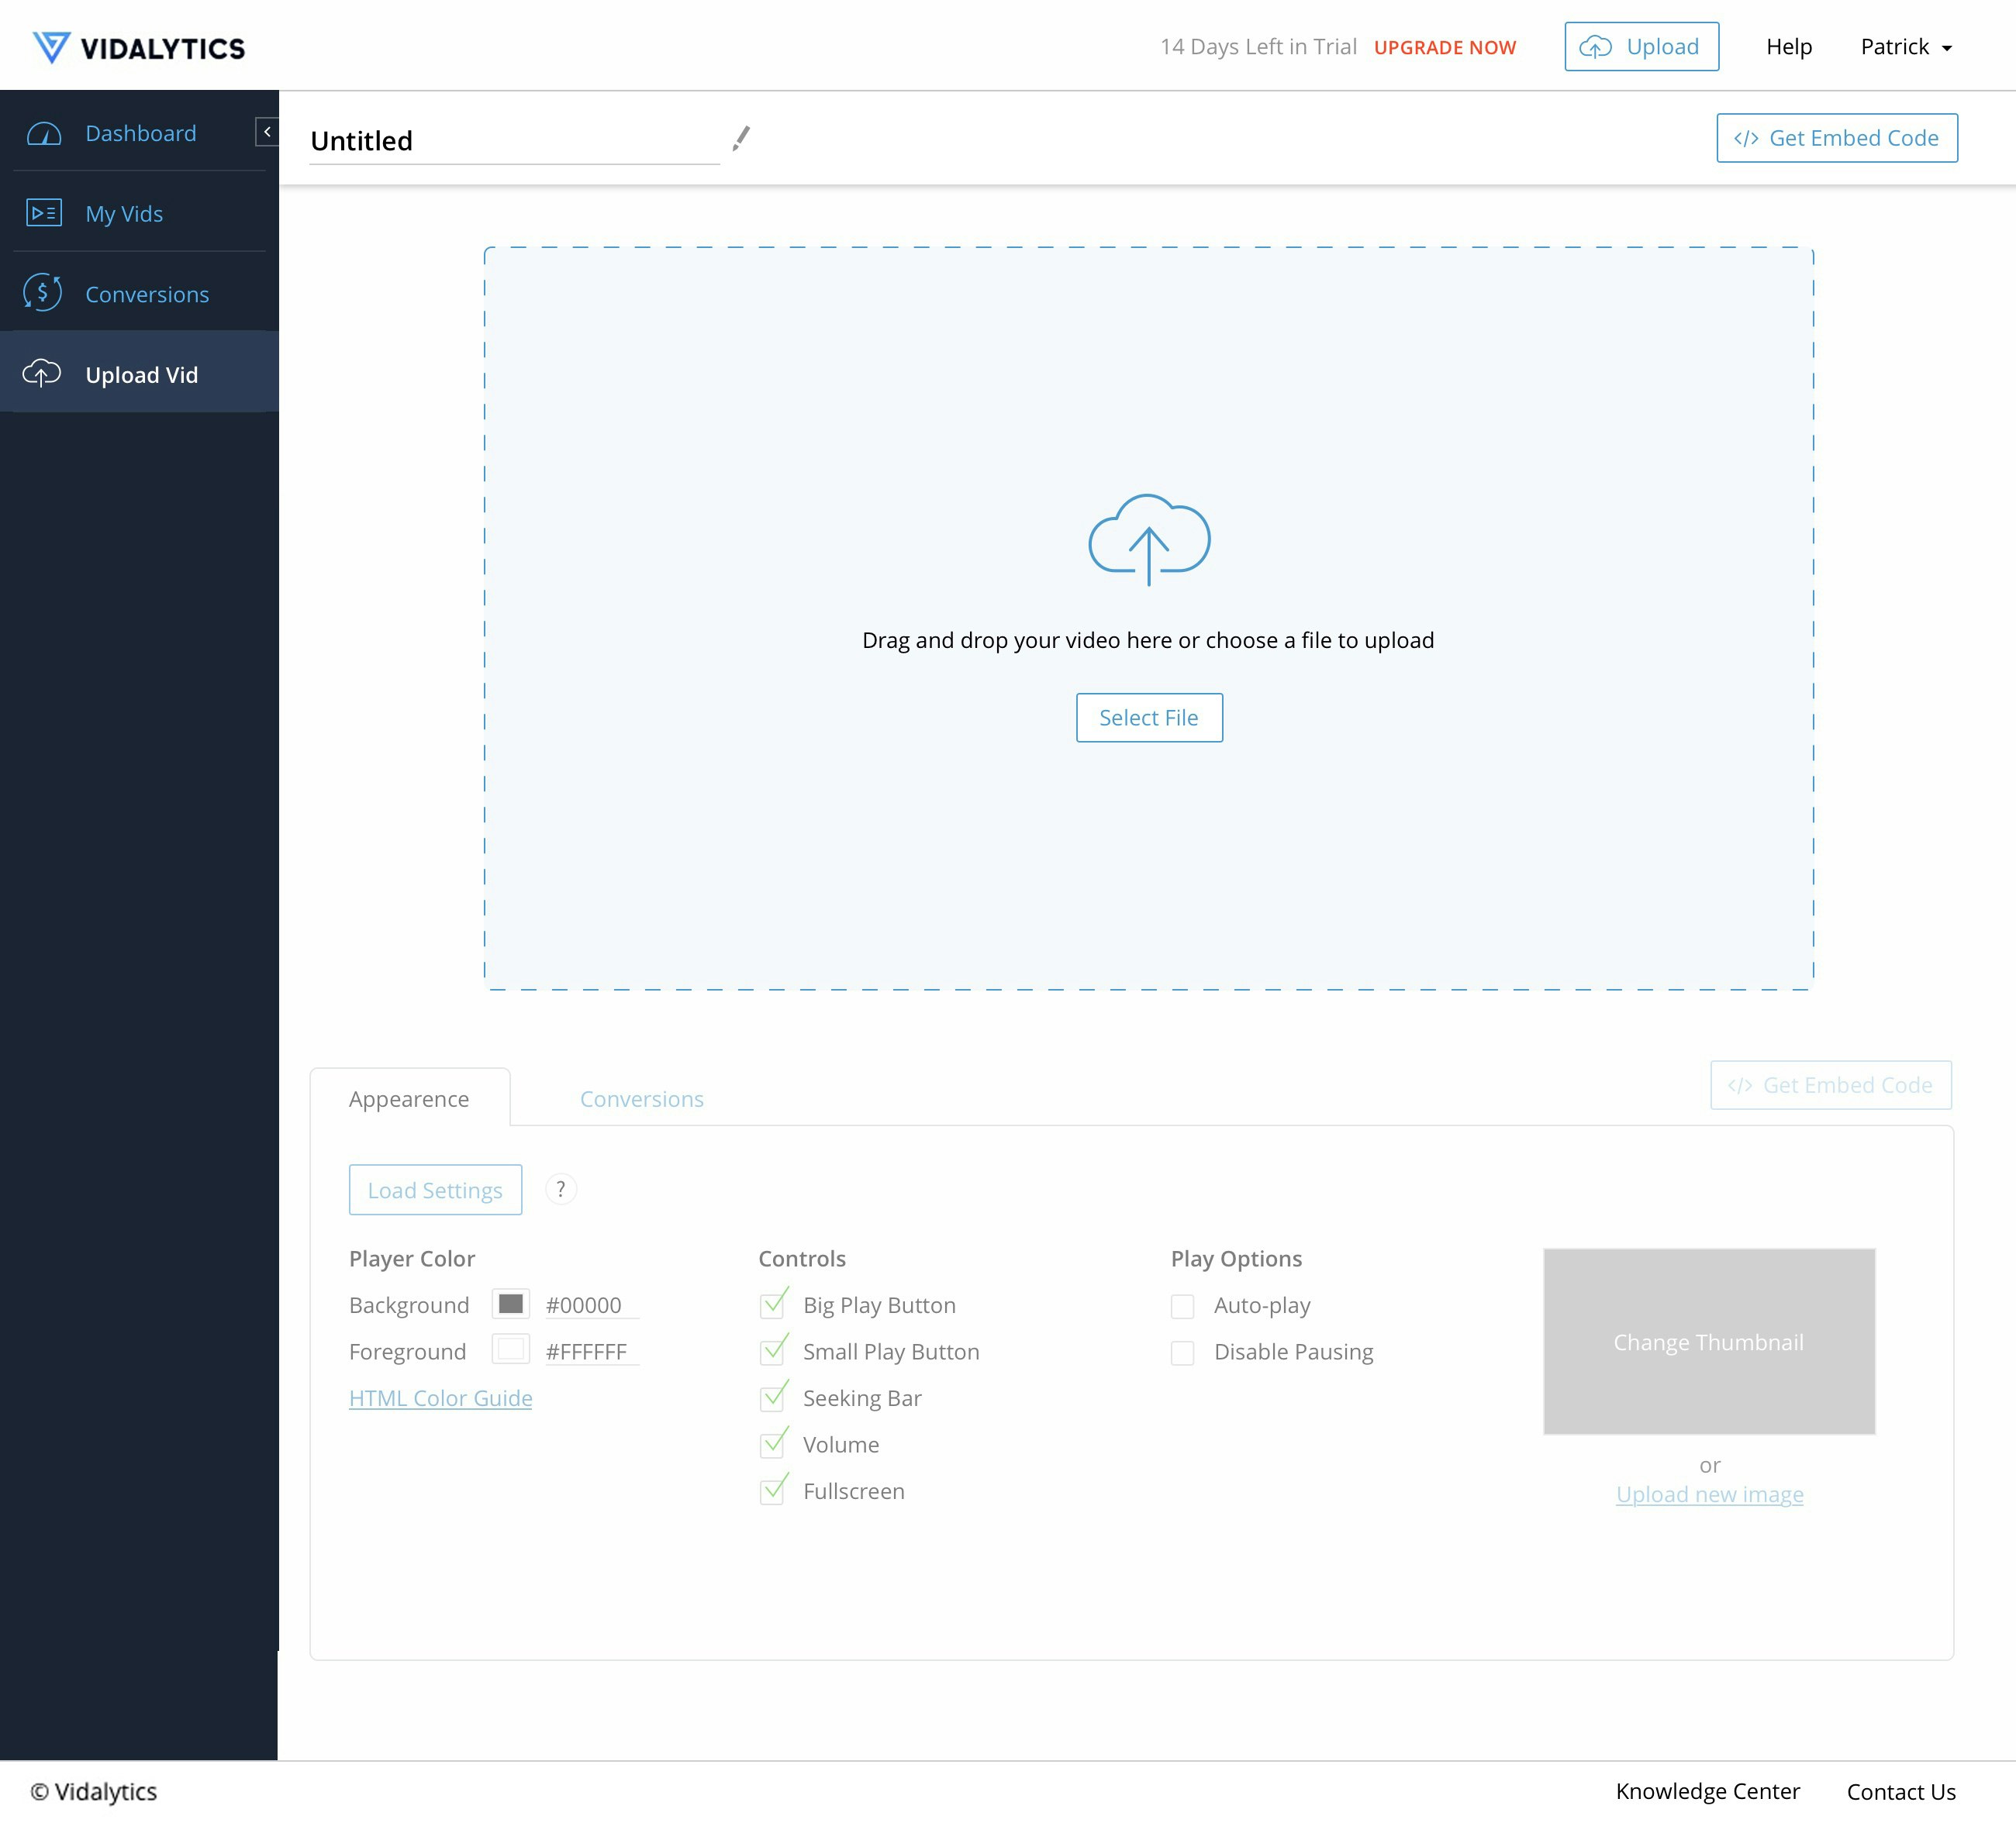Enable the Auto-play checkbox

coord(1182,1306)
